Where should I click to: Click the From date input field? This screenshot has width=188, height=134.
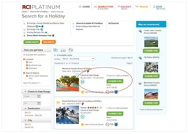coord(32,96)
